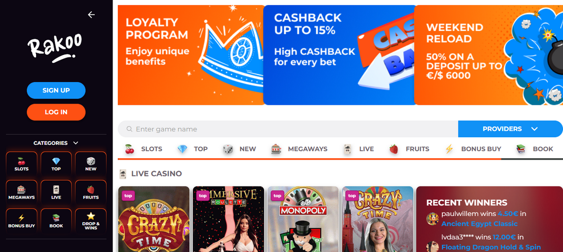Viewport: 563px width, 252px height.
Task: Select the New dice category tile
Action: click(91, 163)
